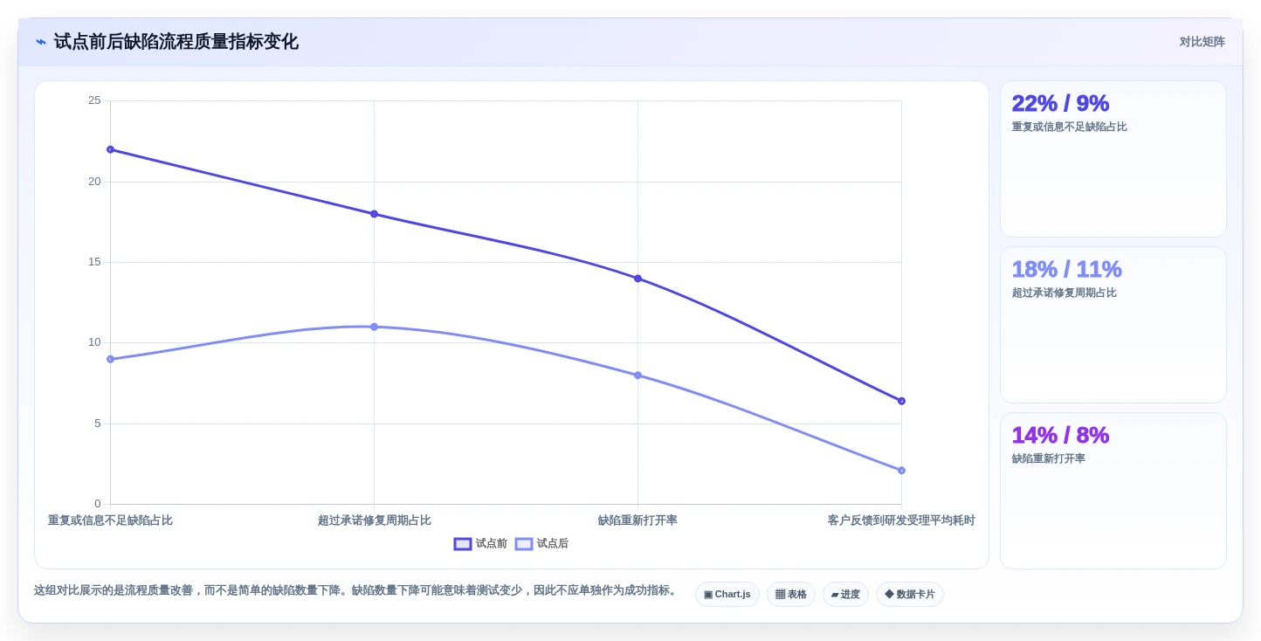Click card caption 超过承诺修复周期占比
Viewport: 1261px width, 641px height.
[1064, 293]
